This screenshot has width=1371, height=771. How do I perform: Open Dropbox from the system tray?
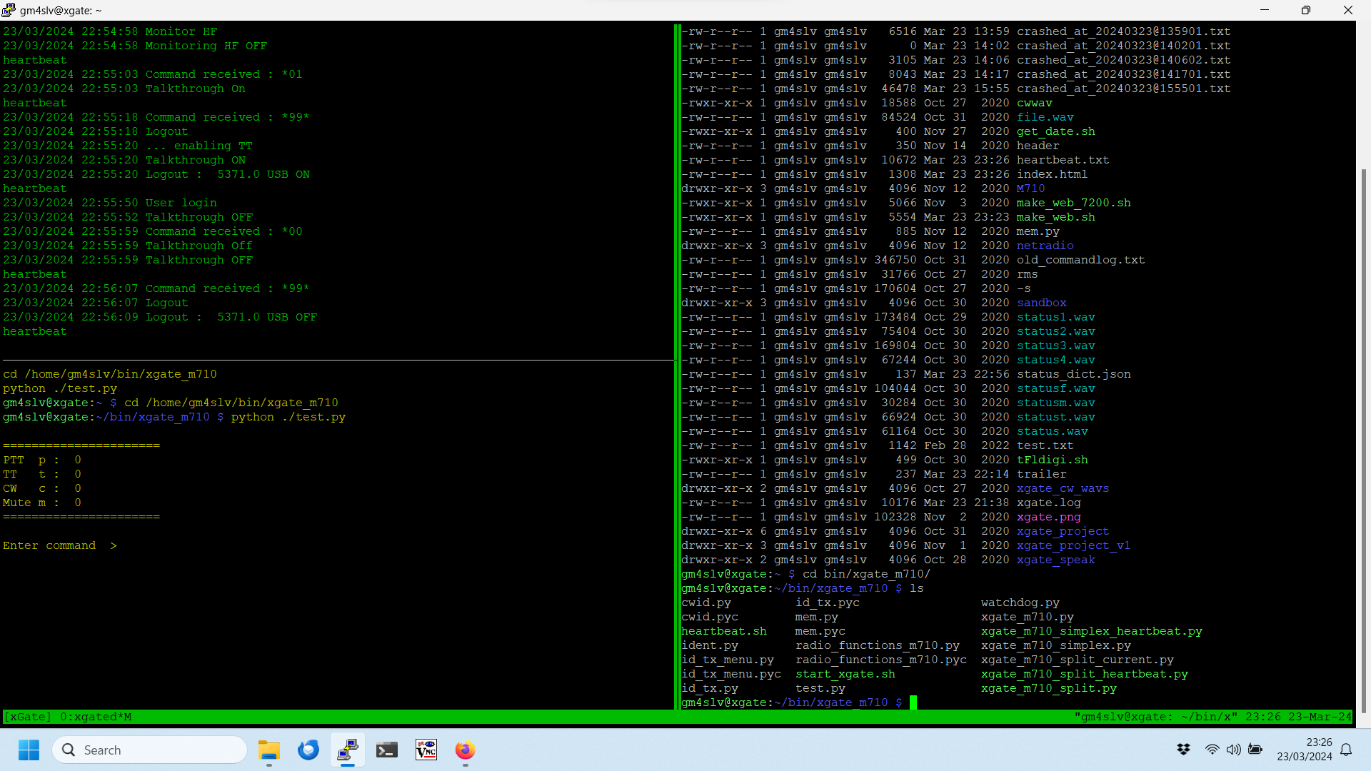pyautogui.click(x=1183, y=750)
